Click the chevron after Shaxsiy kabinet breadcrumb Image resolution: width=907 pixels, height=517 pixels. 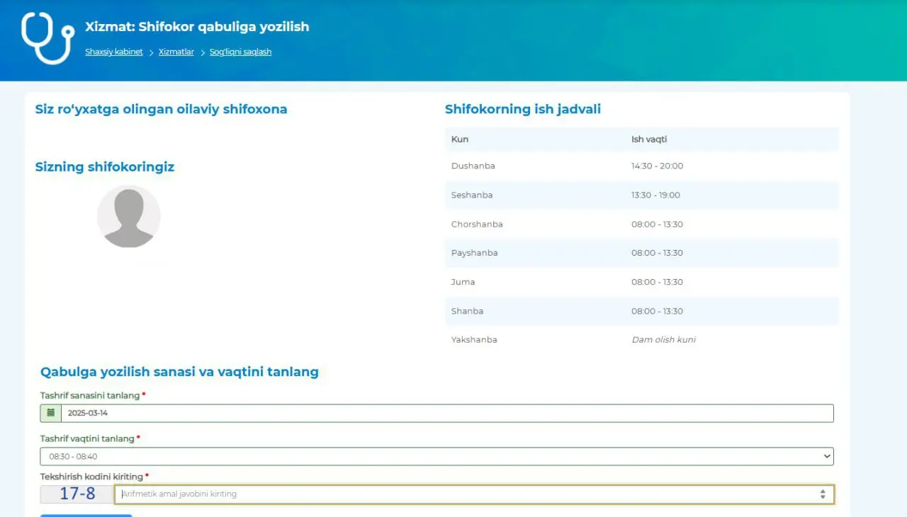(151, 52)
